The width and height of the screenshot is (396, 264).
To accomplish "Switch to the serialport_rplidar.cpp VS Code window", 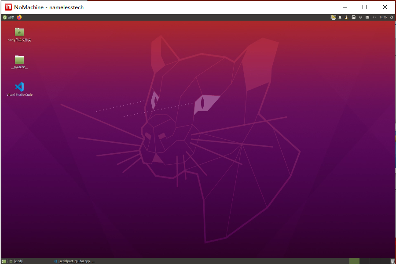I will [74, 261].
